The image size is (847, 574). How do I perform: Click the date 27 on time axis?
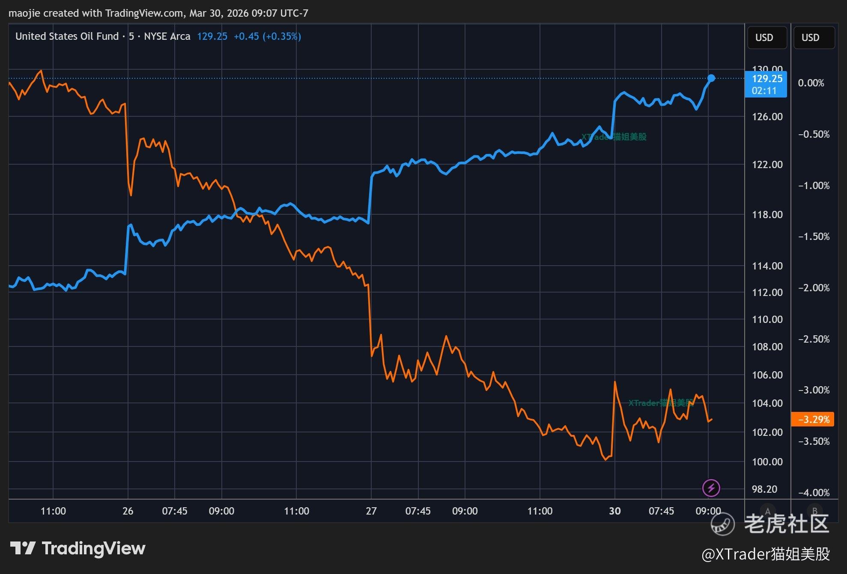[x=371, y=511]
